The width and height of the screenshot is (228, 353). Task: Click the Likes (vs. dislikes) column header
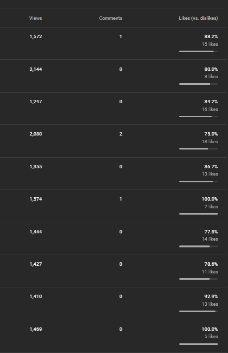pyautogui.click(x=198, y=18)
